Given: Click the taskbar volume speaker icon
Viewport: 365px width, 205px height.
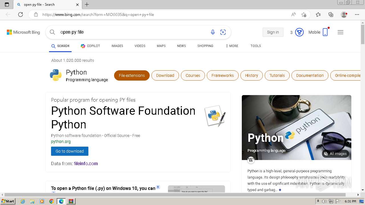Looking at the screenshot, I should [x=324, y=201].
